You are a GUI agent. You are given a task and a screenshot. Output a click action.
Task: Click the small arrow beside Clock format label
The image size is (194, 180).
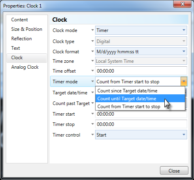(x=92, y=51)
